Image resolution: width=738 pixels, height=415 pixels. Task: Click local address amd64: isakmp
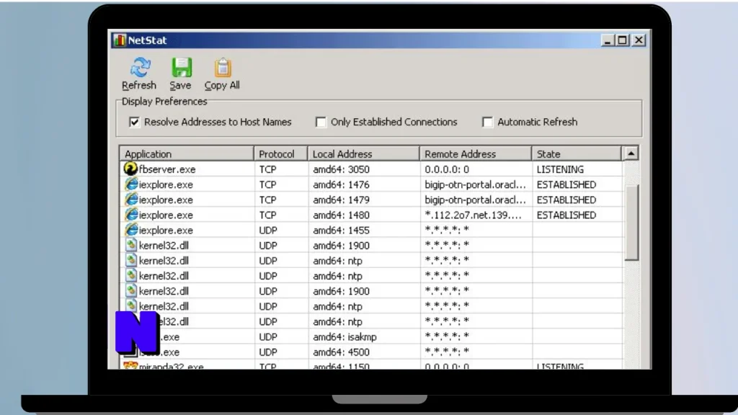pyautogui.click(x=344, y=337)
